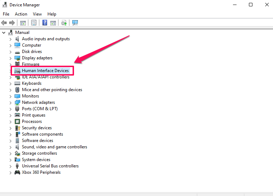Close the Device Manager window
Image resolution: width=273 pixels, height=196 pixels.
[267, 5]
